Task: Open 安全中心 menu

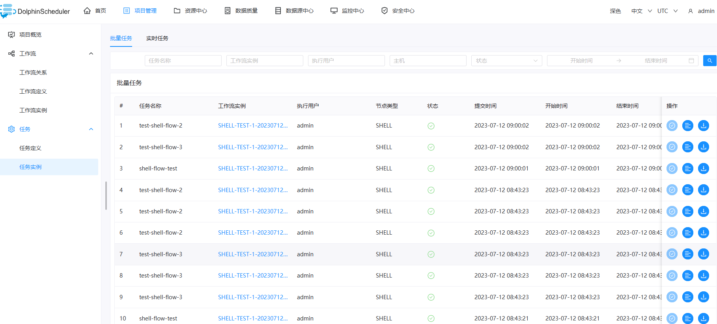Action: [398, 11]
